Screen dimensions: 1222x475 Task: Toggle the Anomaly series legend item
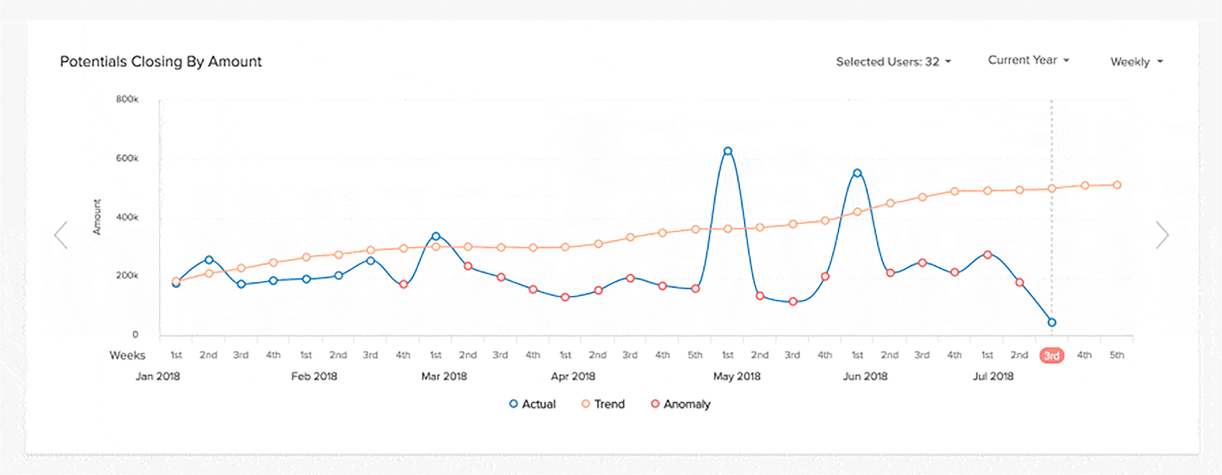[680, 404]
